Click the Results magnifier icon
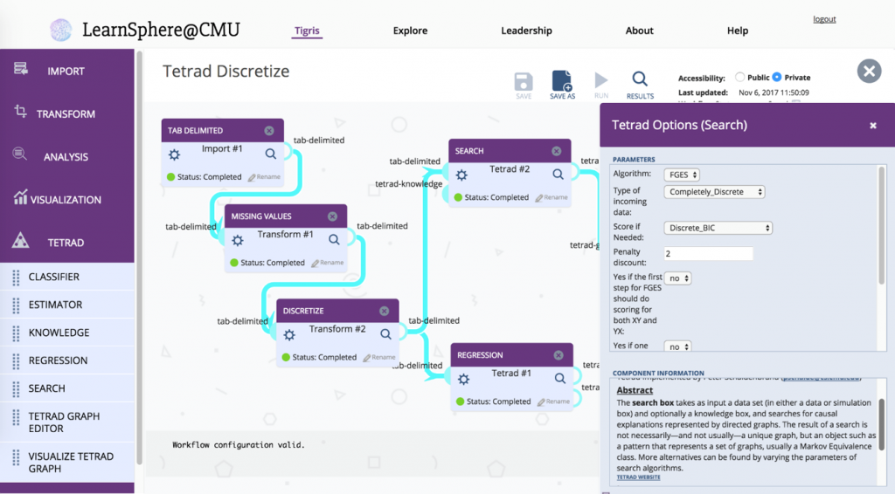This screenshot has width=895, height=494. pos(640,81)
